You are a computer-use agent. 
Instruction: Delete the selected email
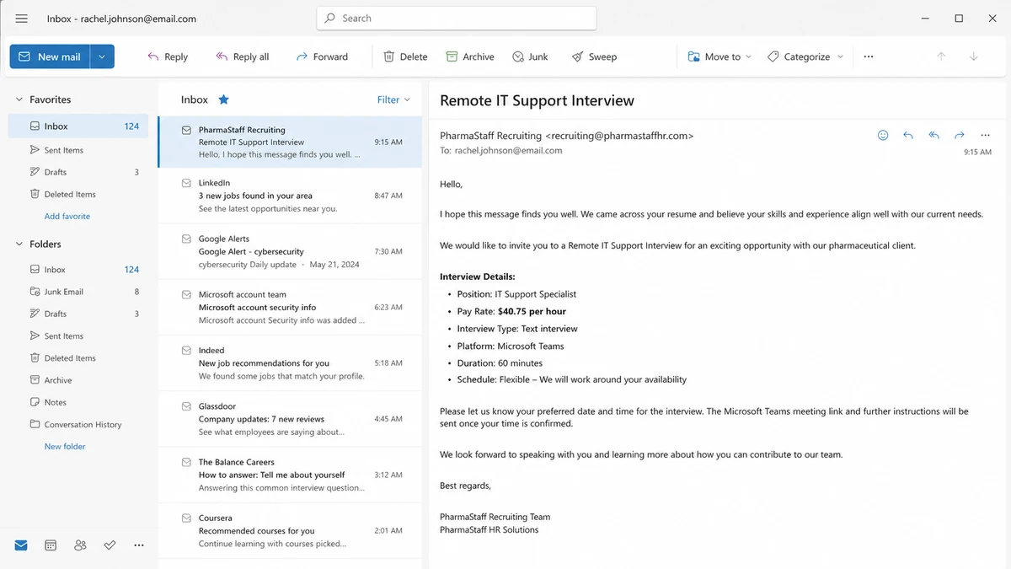405,56
